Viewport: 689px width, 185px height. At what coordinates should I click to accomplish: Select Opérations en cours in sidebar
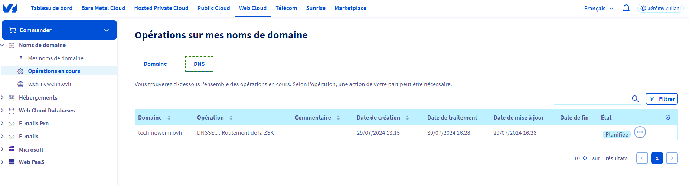tap(54, 71)
